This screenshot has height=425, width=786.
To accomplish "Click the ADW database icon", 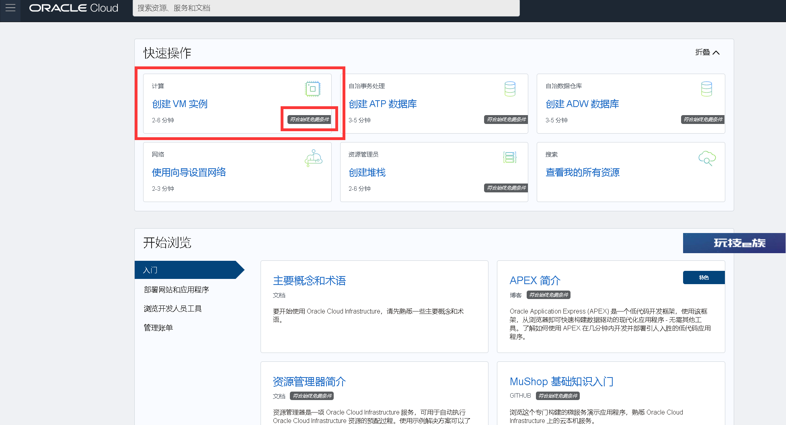I will [706, 89].
